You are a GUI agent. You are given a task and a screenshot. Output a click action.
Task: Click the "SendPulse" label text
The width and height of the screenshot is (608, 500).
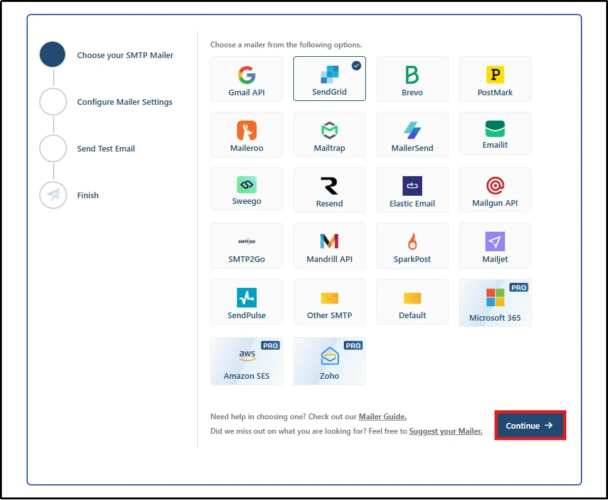[246, 315]
